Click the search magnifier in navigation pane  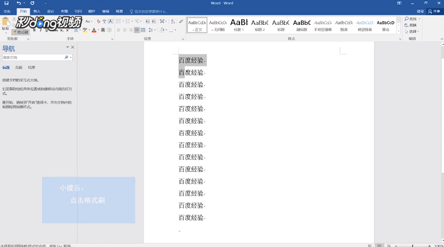pos(66,57)
